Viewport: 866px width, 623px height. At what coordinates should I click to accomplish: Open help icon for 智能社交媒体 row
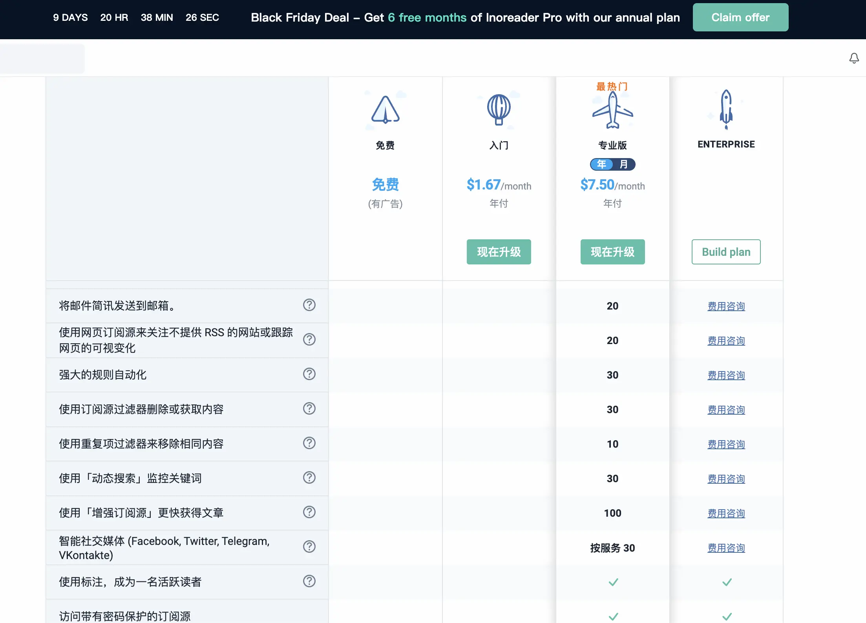[309, 546]
